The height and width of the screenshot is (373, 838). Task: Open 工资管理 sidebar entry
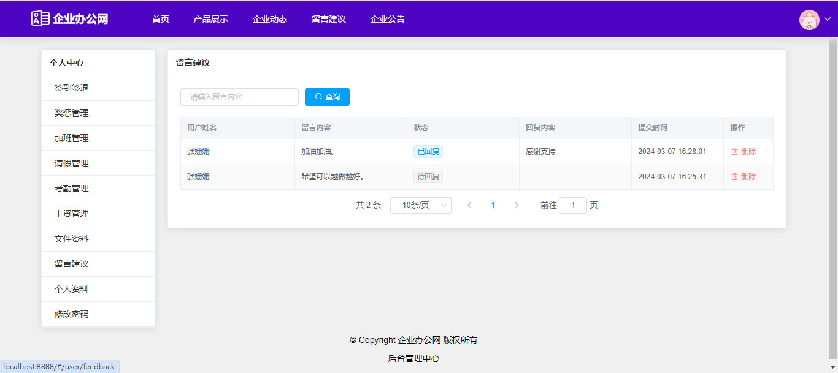71,213
